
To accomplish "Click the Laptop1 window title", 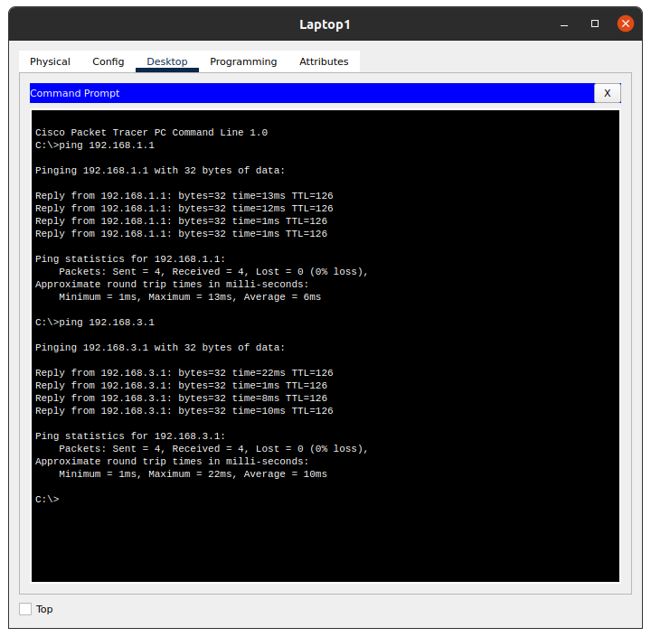I will coord(325,24).
